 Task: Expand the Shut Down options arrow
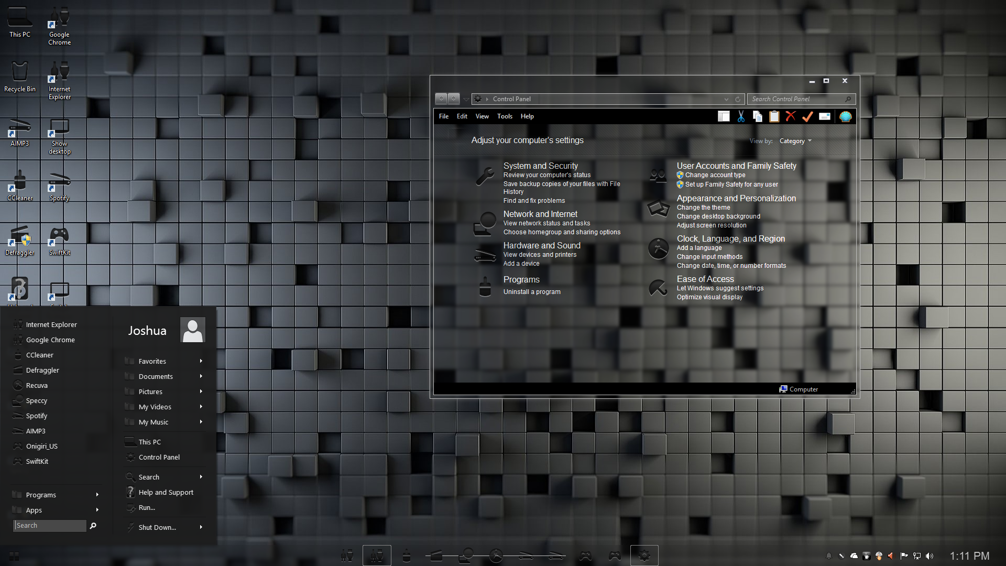[201, 527]
